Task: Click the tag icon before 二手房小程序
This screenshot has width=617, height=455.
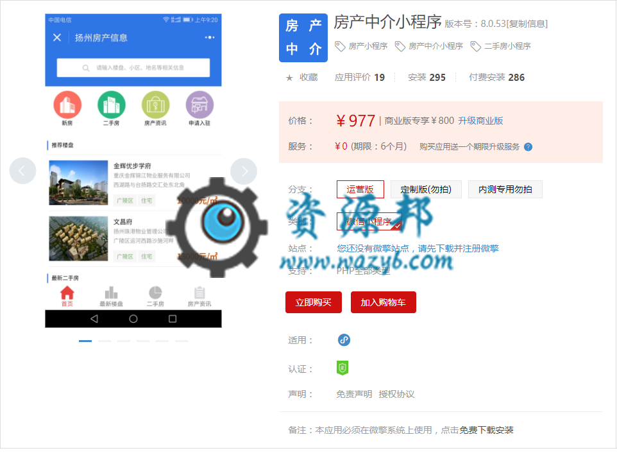Action: [x=475, y=46]
